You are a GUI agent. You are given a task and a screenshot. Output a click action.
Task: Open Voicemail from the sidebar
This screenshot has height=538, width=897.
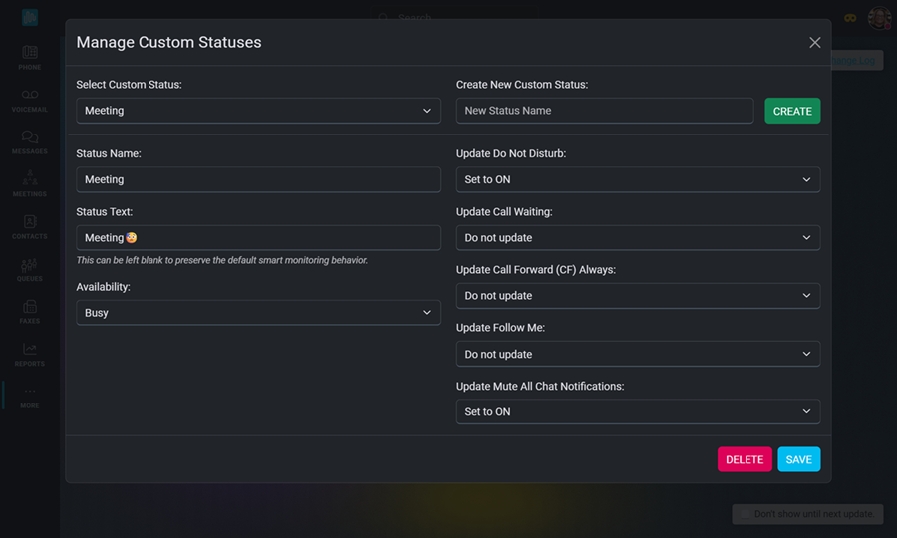pos(30,100)
